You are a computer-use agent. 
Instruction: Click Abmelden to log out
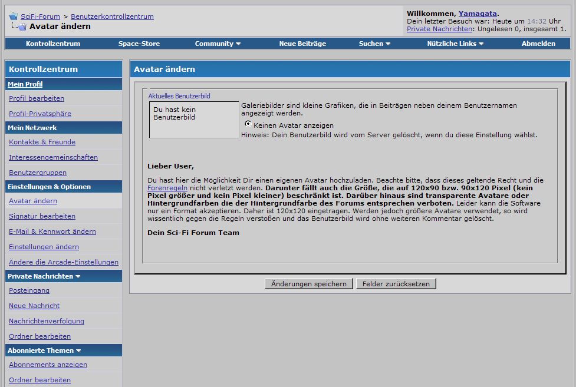538,44
